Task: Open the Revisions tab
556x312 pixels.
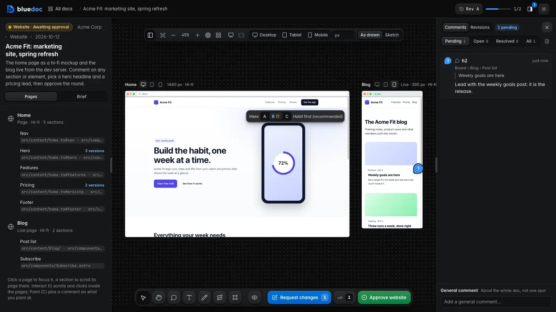Action: point(480,27)
